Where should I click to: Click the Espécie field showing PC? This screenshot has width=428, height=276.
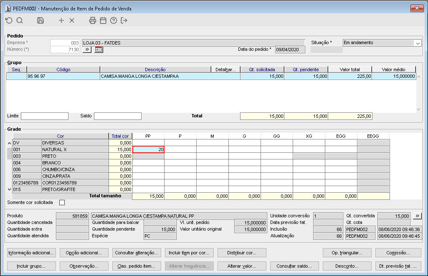click(160, 236)
